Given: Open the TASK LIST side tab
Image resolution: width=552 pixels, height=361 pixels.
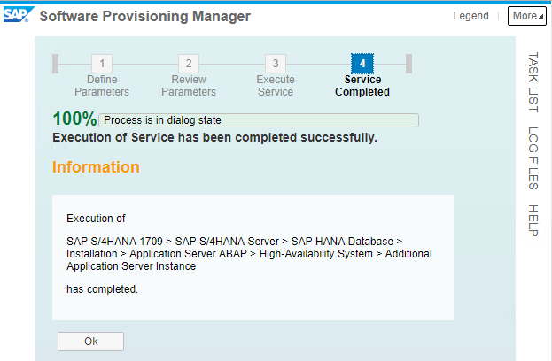Looking at the screenshot, I should tap(533, 82).
